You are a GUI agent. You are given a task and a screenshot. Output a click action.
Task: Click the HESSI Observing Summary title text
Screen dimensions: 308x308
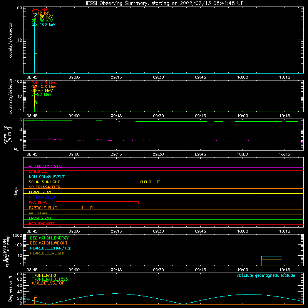pyautogui.click(x=163, y=3)
